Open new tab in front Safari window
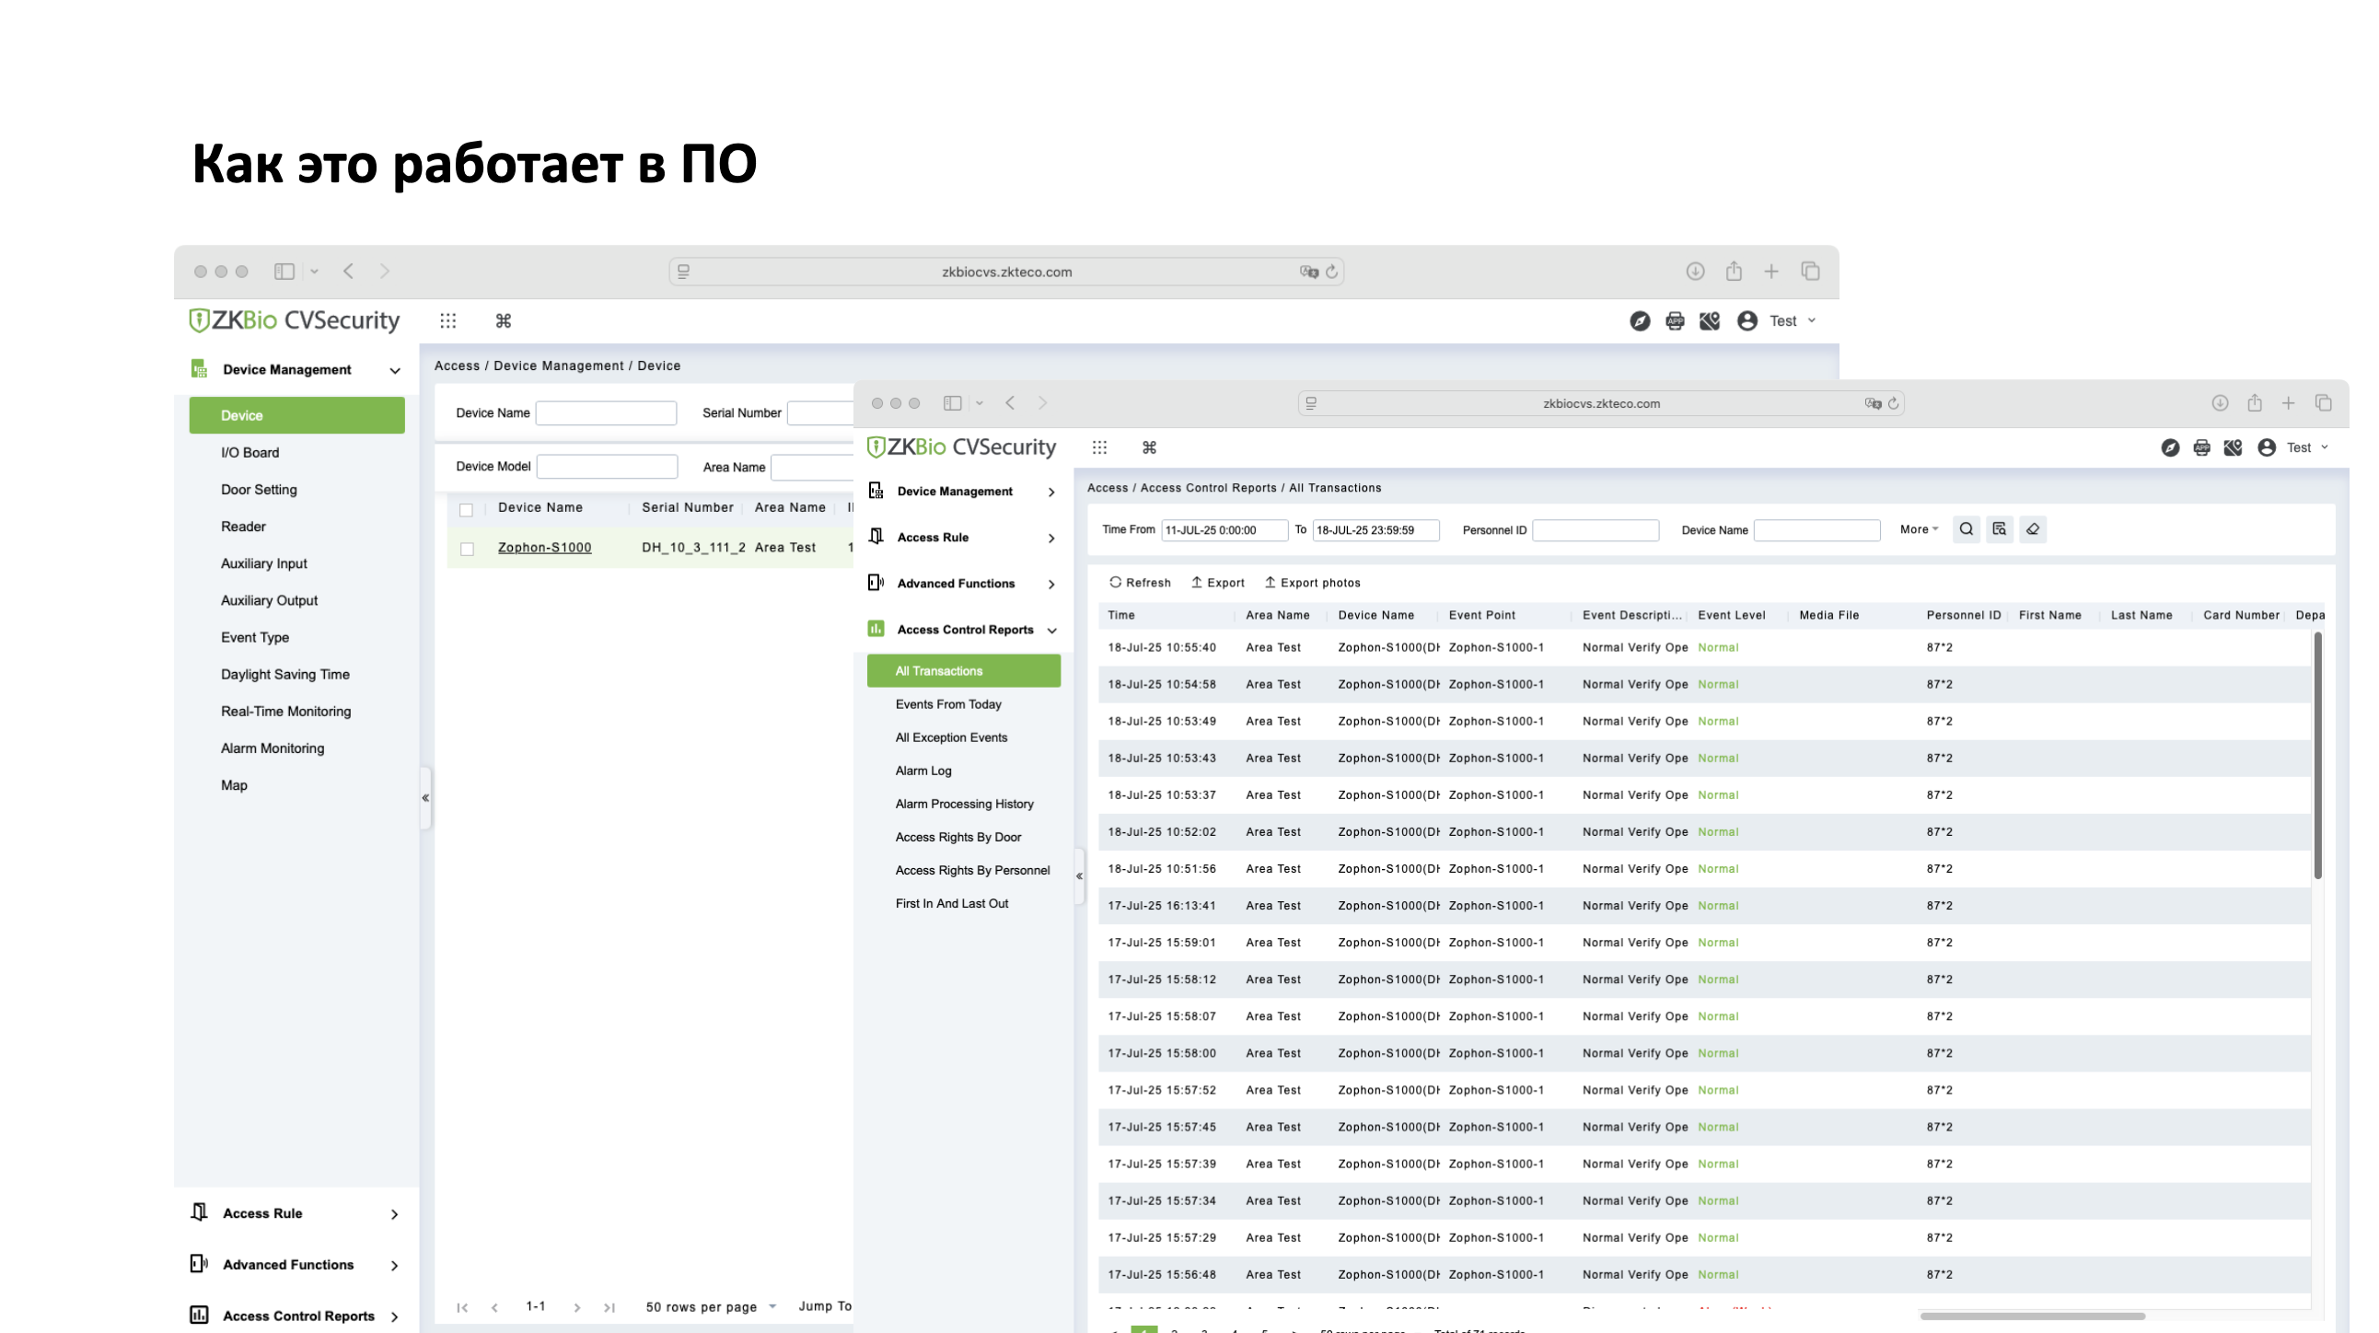 coord(2288,402)
